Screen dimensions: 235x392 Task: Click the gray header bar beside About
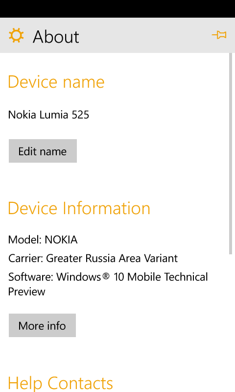coord(145,35)
